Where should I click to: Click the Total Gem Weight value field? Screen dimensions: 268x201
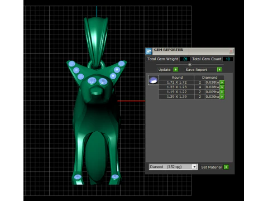point(185,59)
